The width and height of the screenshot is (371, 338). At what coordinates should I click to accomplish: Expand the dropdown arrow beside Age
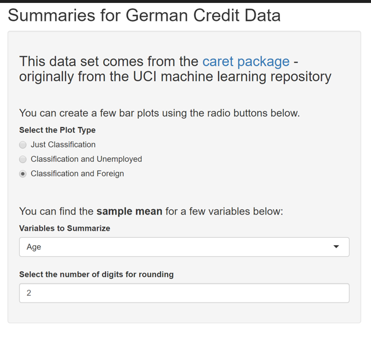[336, 247]
